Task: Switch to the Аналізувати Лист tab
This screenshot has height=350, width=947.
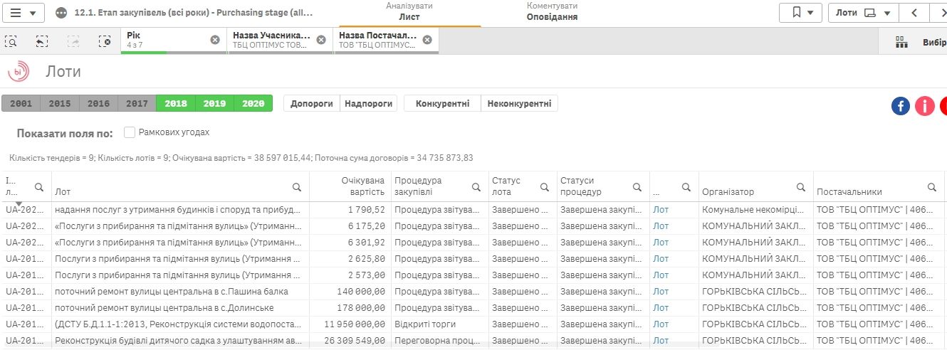Action: pyautogui.click(x=409, y=12)
